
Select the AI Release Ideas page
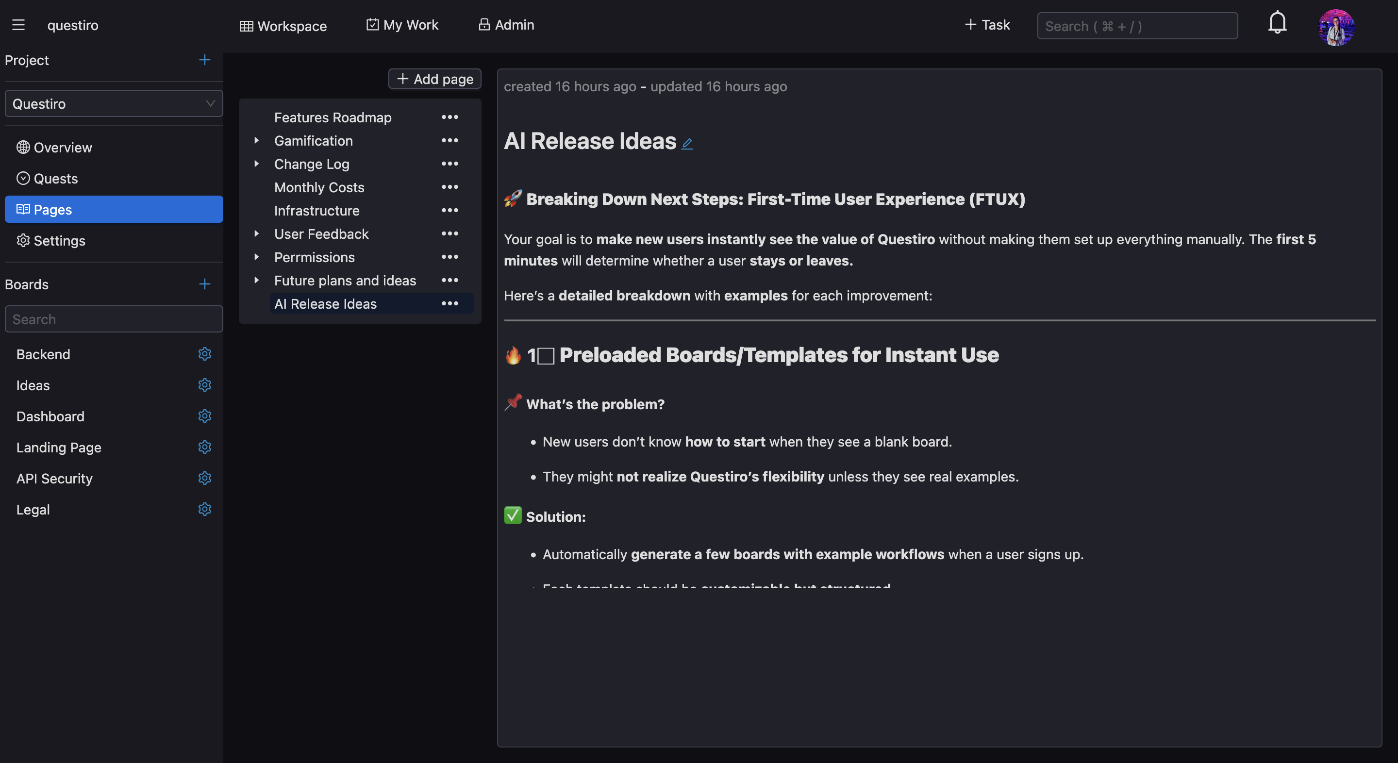click(326, 304)
